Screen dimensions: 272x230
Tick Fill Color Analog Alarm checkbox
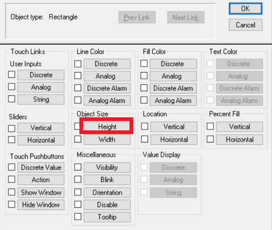pos(144,100)
